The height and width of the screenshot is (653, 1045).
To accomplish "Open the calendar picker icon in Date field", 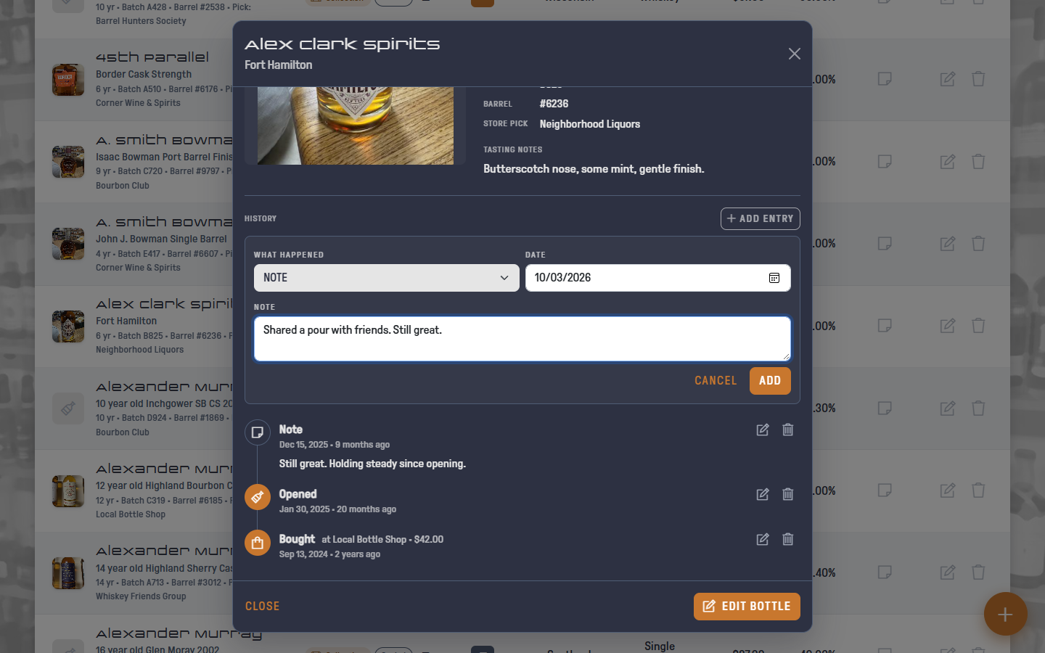I will (774, 278).
